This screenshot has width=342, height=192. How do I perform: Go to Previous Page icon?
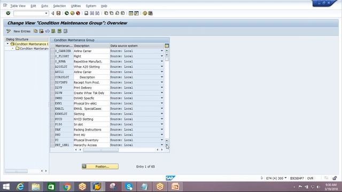(x=112, y=13)
